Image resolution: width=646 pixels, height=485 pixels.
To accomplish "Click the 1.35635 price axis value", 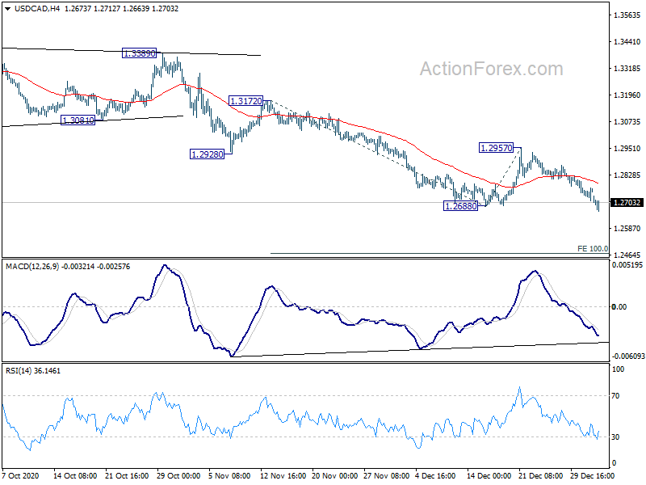I will [x=627, y=15].
